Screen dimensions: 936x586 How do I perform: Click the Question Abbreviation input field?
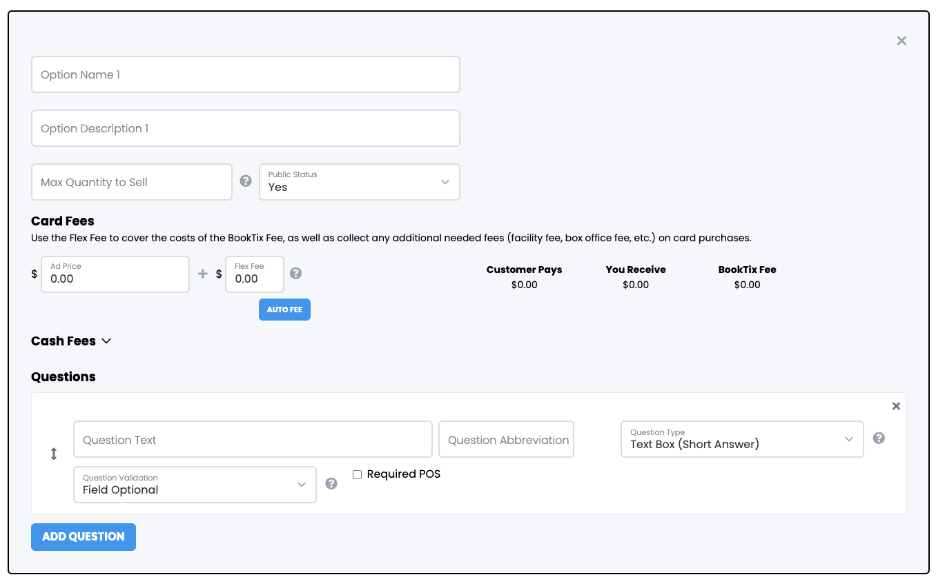pos(506,440)
